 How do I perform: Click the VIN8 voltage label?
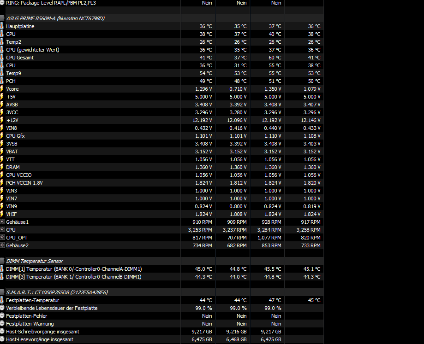pyautogui.click(x=12, y=128)
